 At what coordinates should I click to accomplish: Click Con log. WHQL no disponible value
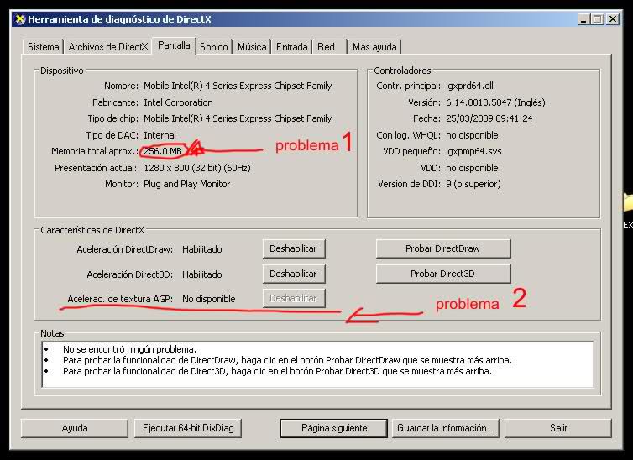[472, 135]
